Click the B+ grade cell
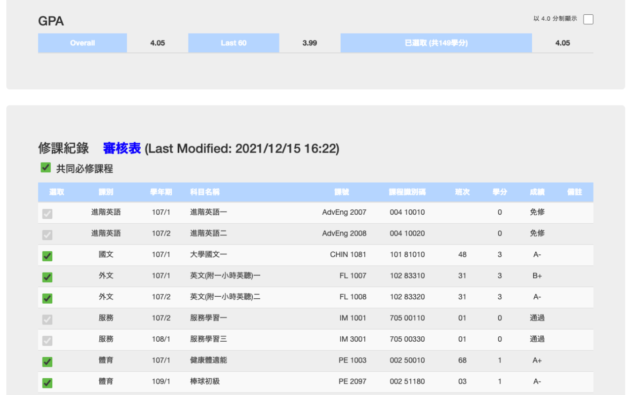Image resolution: width=632 pixels, height=395 pixels. pyautogui.click(x=537, y=276)
